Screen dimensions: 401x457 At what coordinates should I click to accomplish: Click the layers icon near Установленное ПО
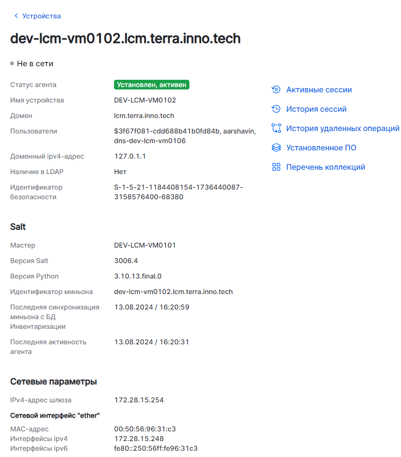click(x=276, y=147)
